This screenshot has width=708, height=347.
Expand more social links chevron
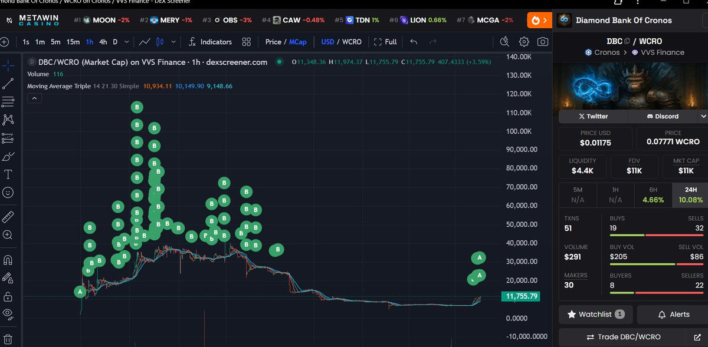coord(703,116)
